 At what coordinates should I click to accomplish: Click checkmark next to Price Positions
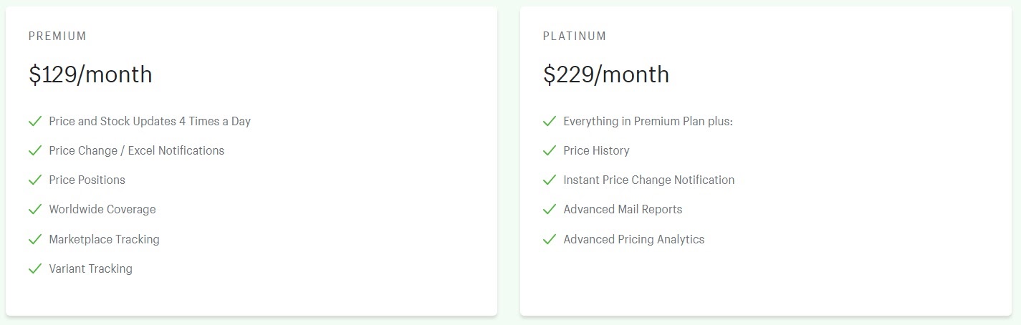(x=35, y=180)
